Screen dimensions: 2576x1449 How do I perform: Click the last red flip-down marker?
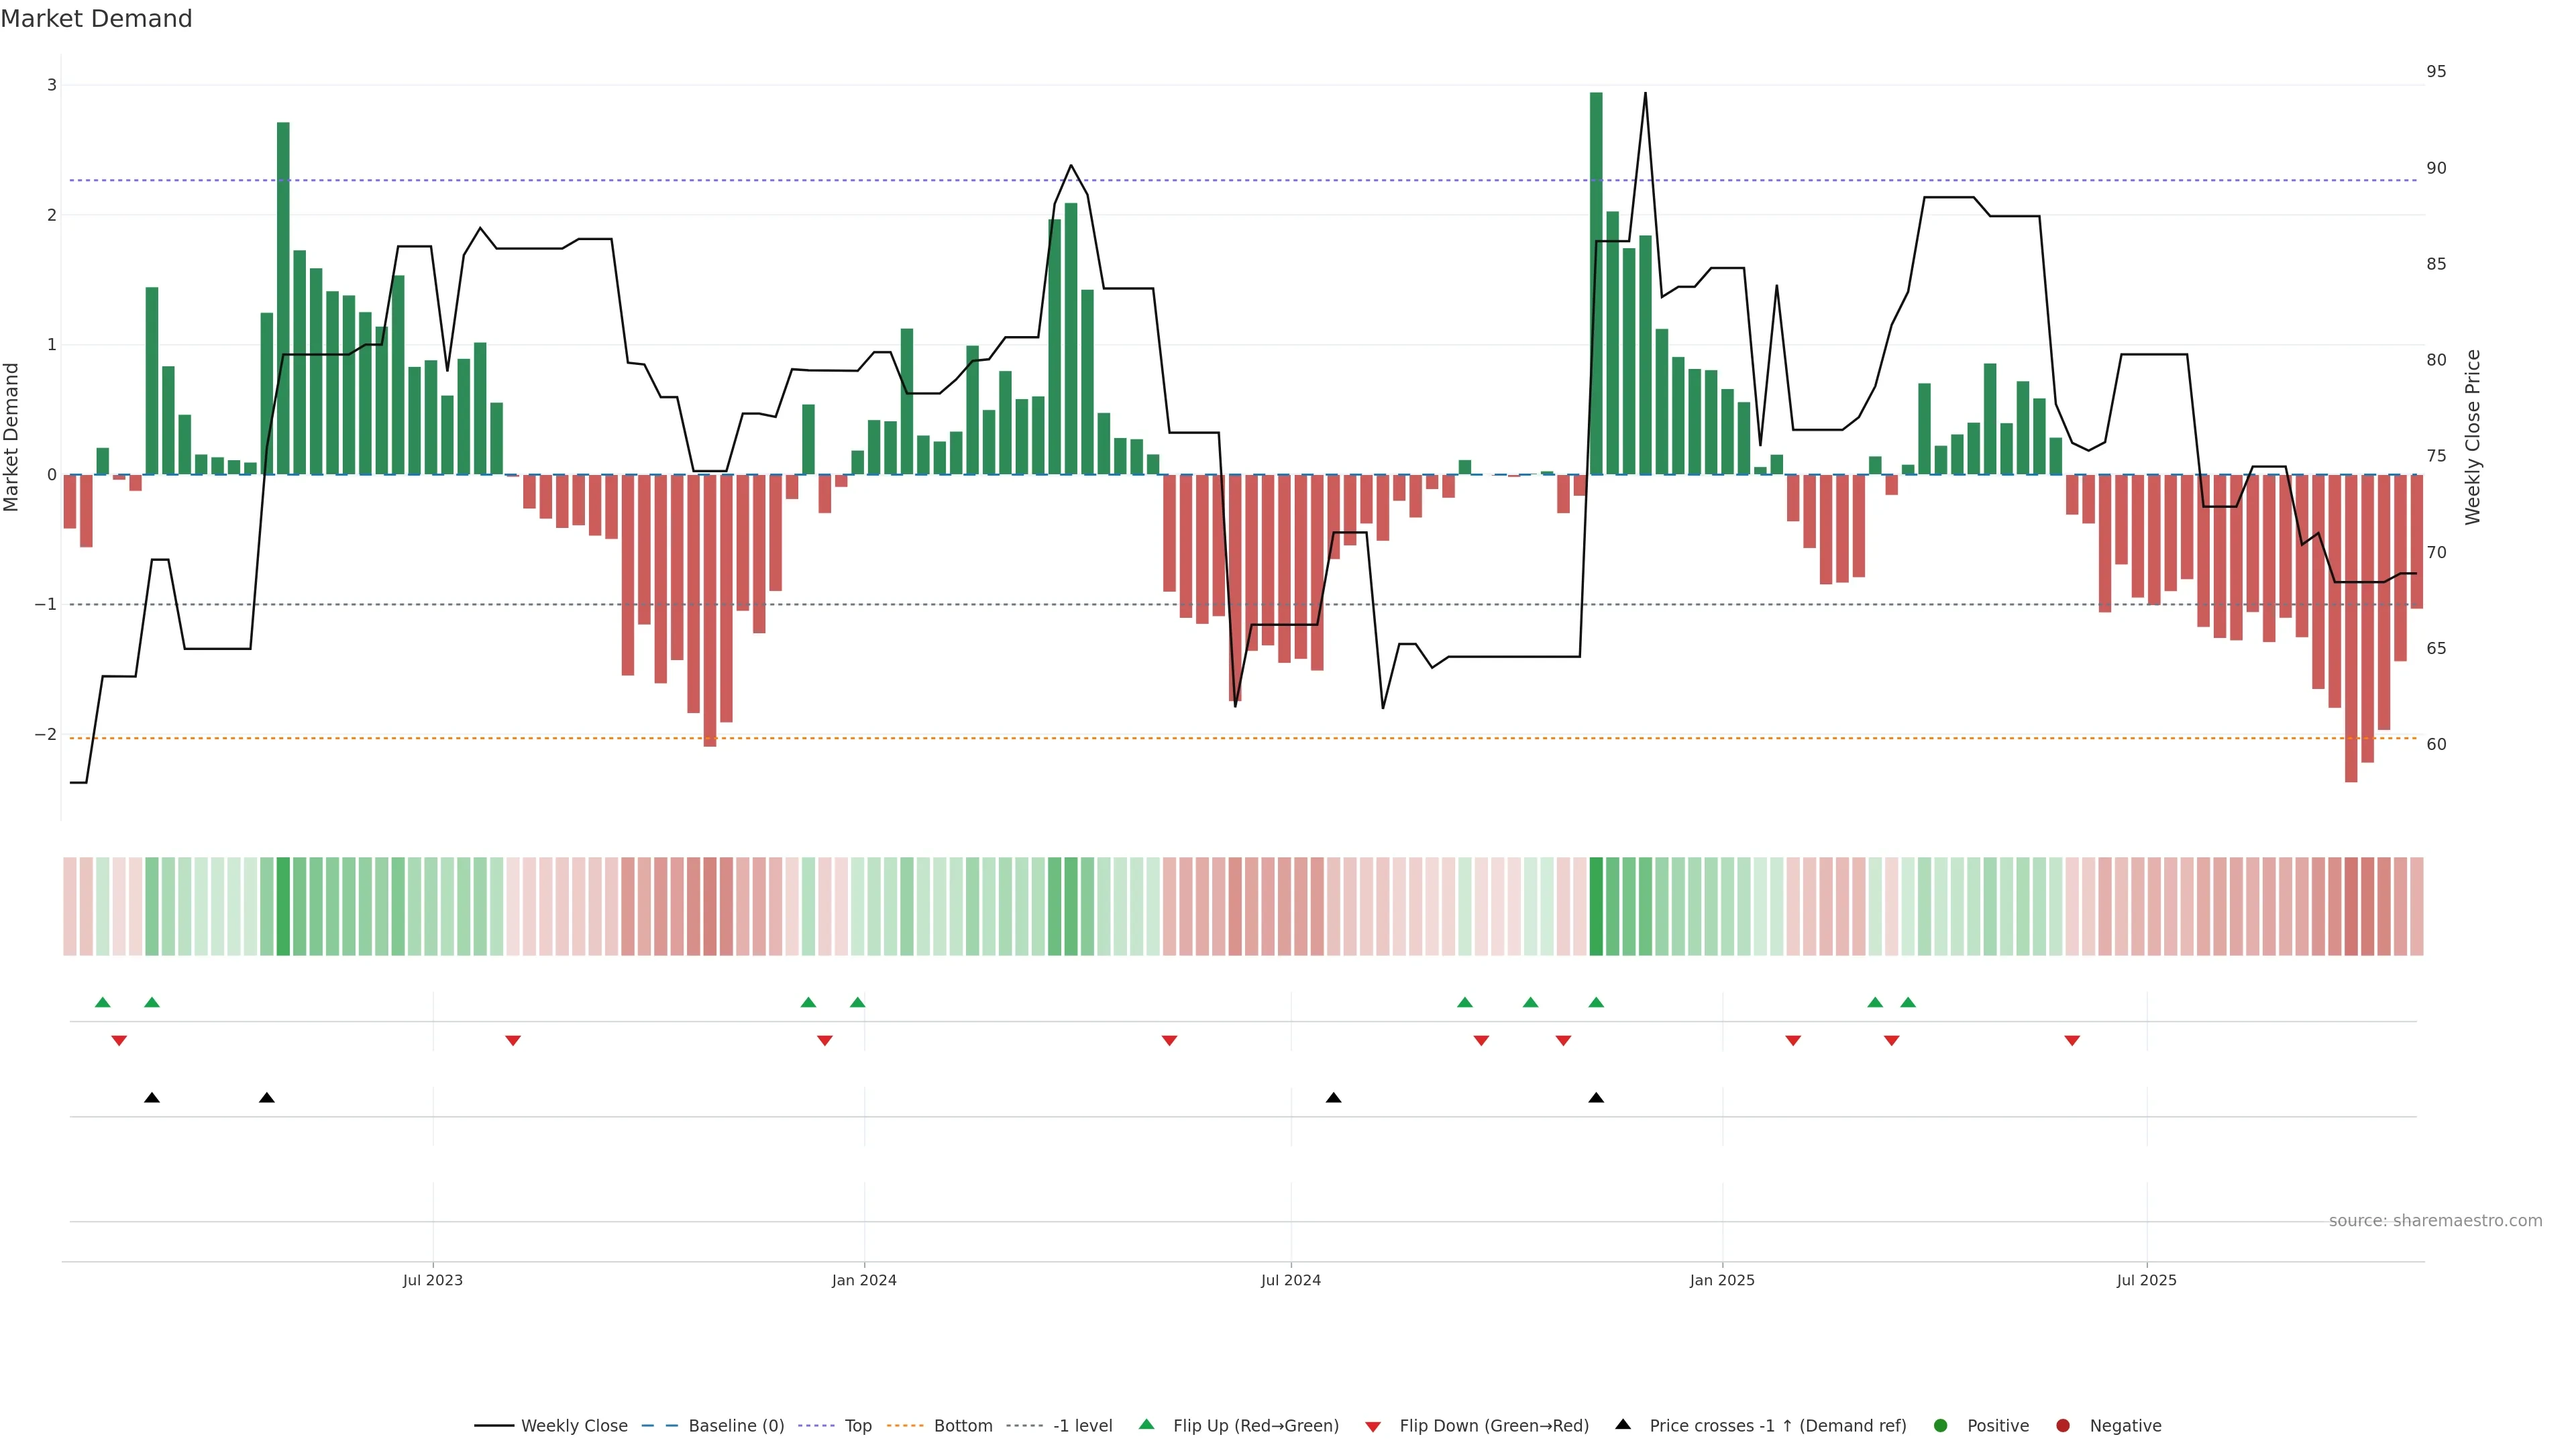[2072, 1041]
